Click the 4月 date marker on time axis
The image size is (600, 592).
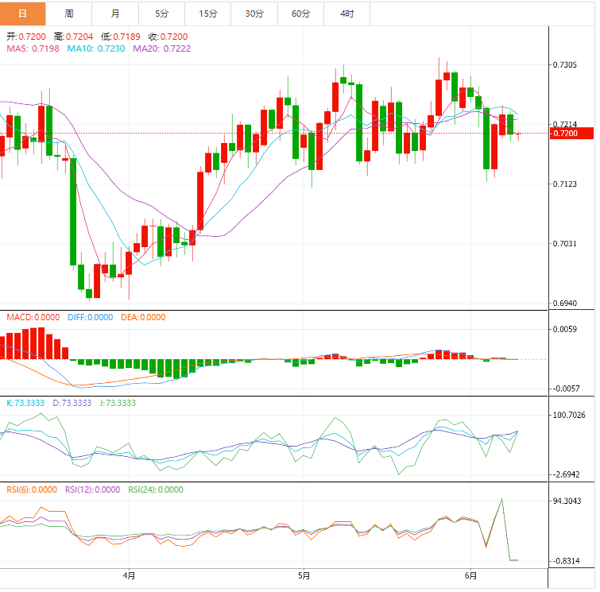(129, 575)
